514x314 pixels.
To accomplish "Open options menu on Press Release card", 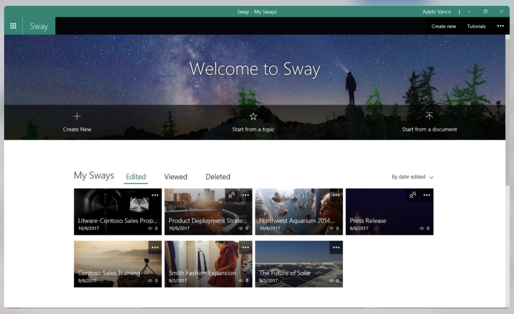I will (x=427, y=195).
